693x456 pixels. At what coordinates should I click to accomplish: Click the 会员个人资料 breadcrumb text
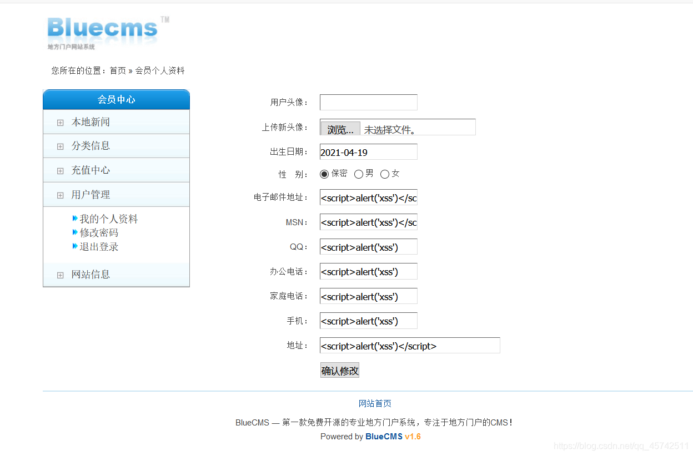pos(160,70)
